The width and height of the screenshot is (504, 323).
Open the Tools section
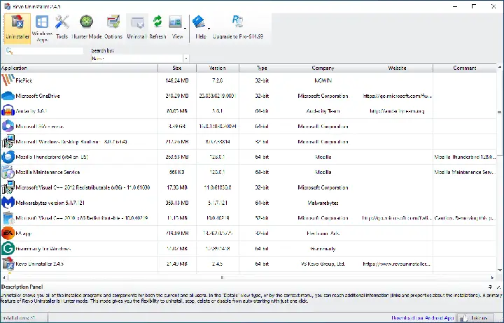pos(62,27)
